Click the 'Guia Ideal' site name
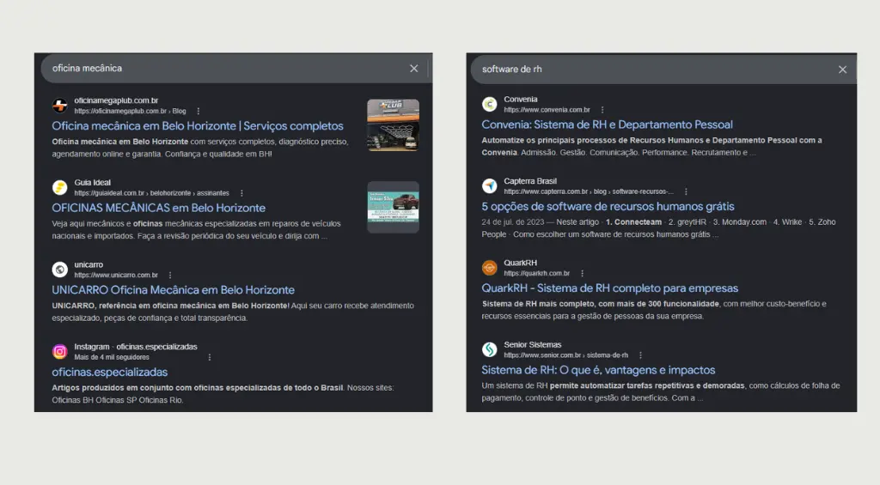The width and height of the screenshot is (880, 485). [93, 183]
